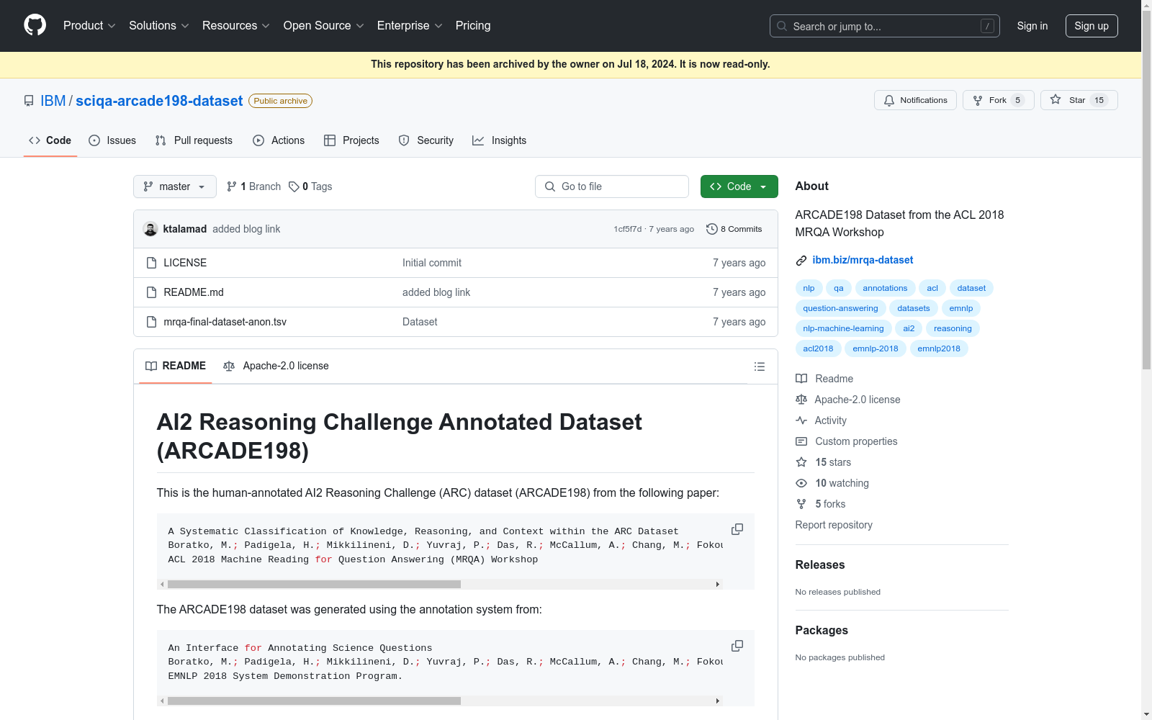Viewport: 1152px width, 720px height.
Task: Click the Go to file input
Action: tap(612, 186)
